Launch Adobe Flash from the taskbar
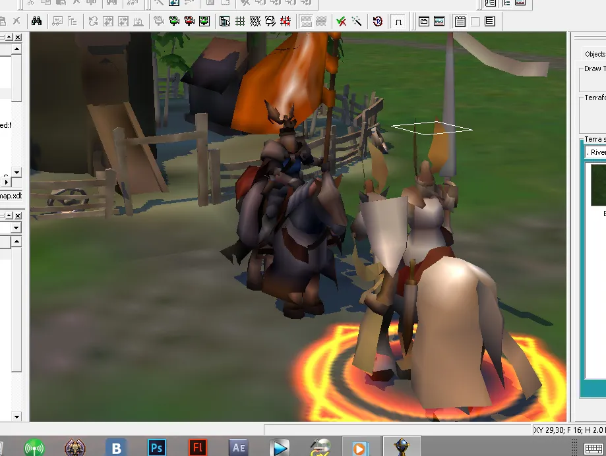Screen dimensions: 606x456 (x=197, y=447)
